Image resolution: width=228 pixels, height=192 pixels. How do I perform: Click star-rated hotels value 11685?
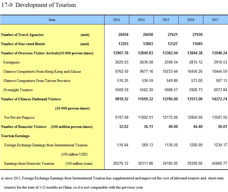tap(197, 44)
